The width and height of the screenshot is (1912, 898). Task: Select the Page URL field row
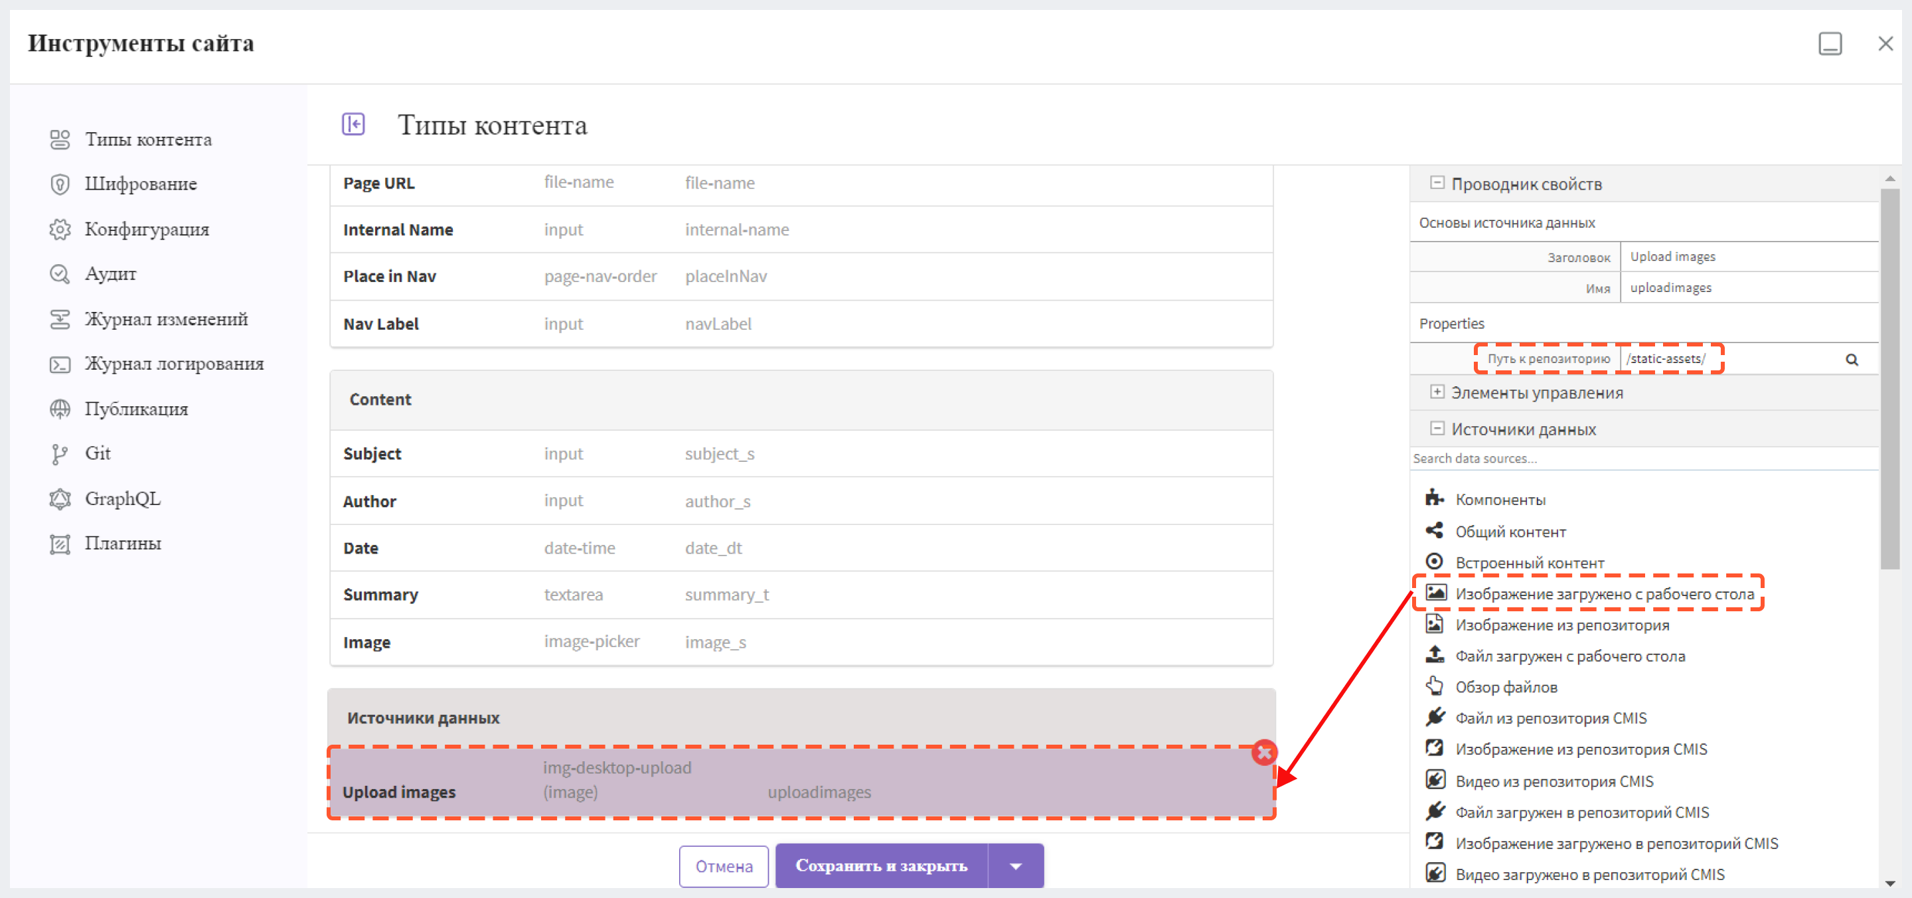point(801,183)
